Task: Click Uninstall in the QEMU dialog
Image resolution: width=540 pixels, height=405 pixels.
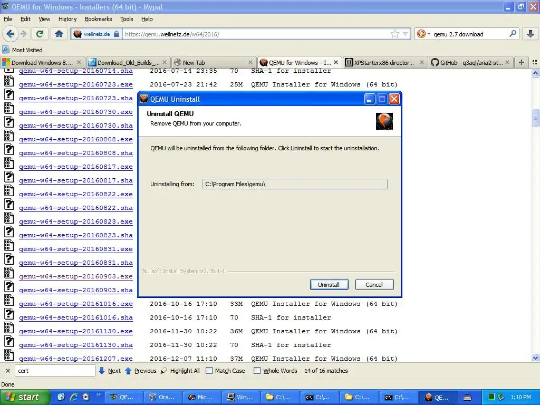Action: click(329, 284)
